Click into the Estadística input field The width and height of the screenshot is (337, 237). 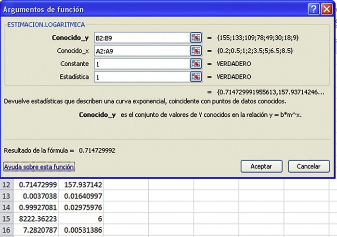click(x=141, y=77)
